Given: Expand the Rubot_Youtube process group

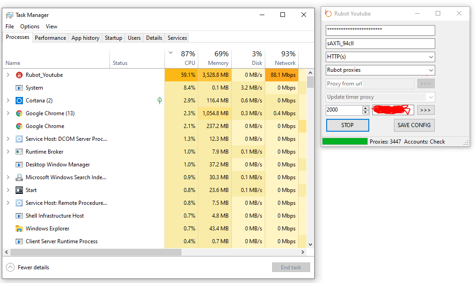Looking at the screenshot, I should point(8,75).
